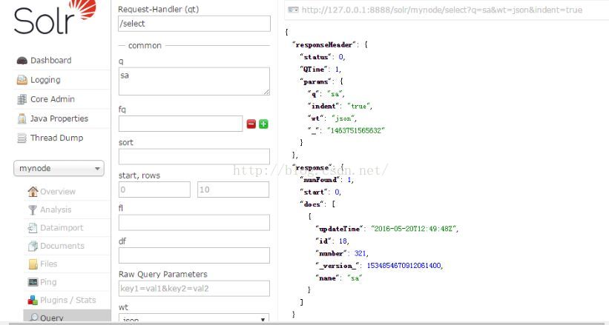Screen dimensions: 609x325
Task: Add another fq field with green plus icon
Action: click(x=263, y=124)
